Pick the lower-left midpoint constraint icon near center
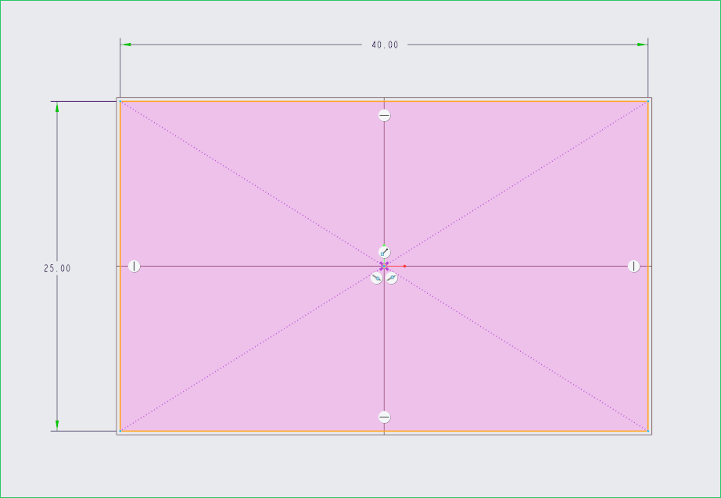721x498 pixels. [x=376, y=278]
